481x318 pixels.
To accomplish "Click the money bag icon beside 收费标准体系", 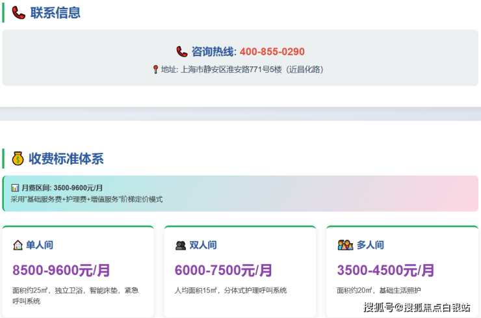I will (18, 159).
